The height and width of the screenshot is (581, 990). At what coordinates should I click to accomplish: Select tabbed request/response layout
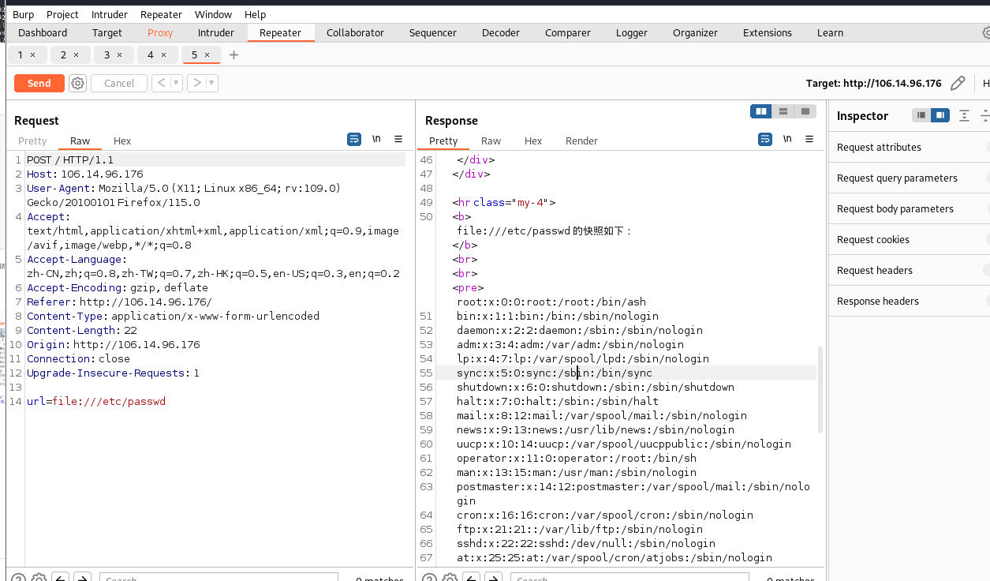pyautogui.click(x=805, y=111)
